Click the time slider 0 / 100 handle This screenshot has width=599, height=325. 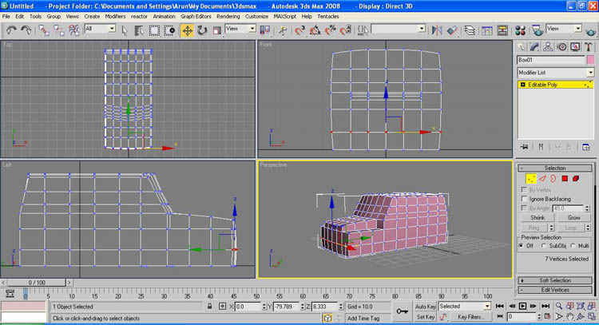pyautogui.click(x=37, y=283)
